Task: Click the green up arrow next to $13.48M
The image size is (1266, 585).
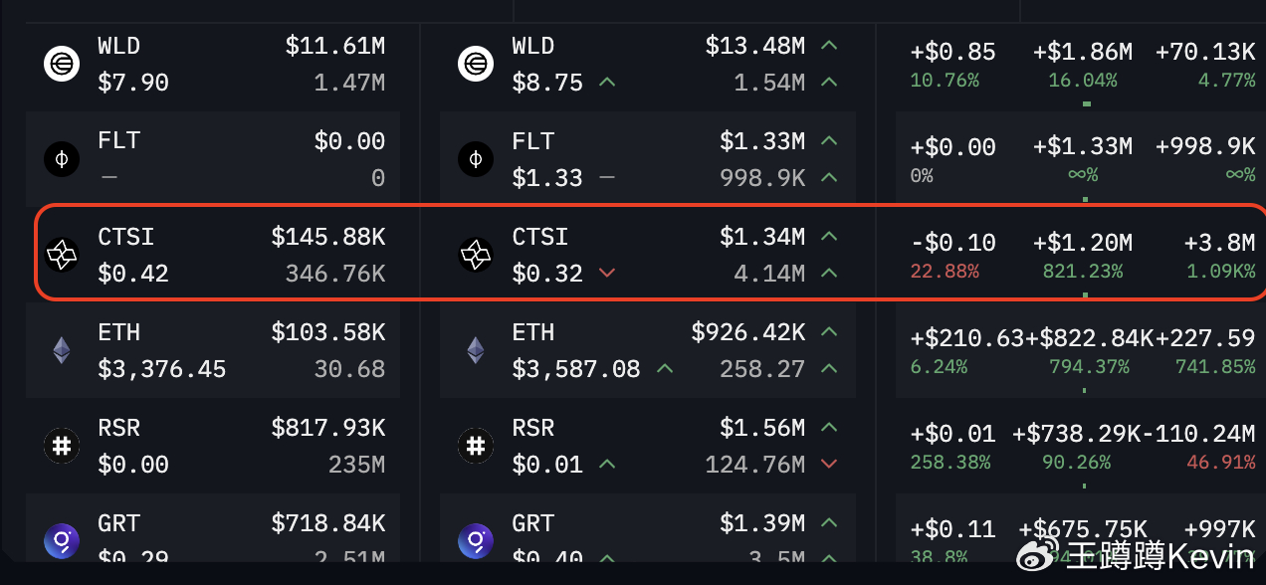Action: point(829,46)
